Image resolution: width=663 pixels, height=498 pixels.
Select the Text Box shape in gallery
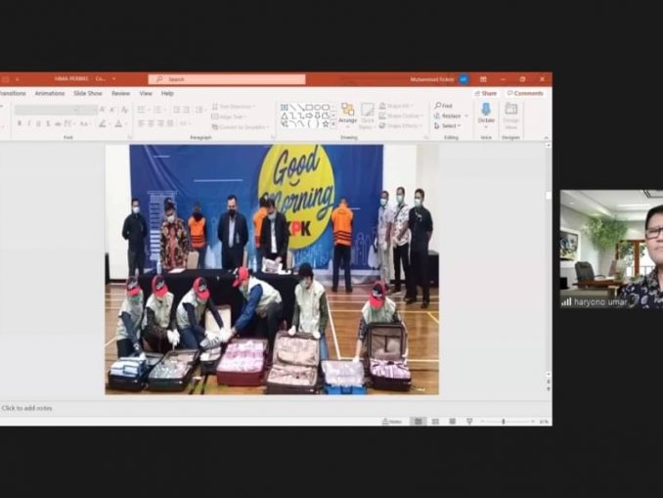click(x=285, y=107)
